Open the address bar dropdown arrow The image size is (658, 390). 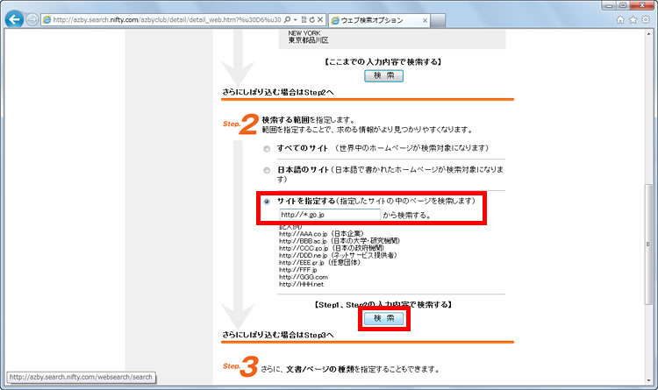point(295,19)
